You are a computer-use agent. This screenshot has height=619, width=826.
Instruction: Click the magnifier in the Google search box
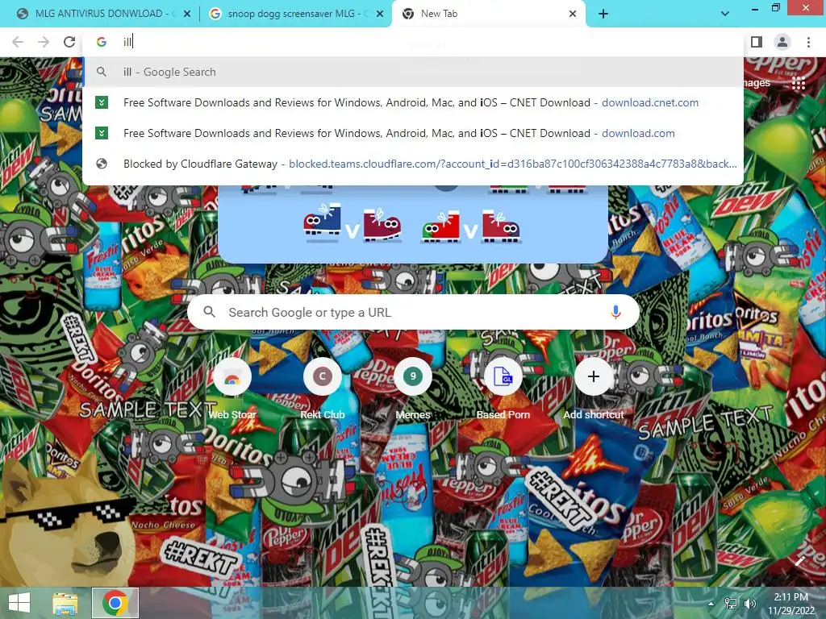(x=209, y=312)
